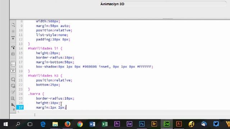Click line number 14 in the gutter
This screenshot has height=129, width=230.
(x=20, y=48)
